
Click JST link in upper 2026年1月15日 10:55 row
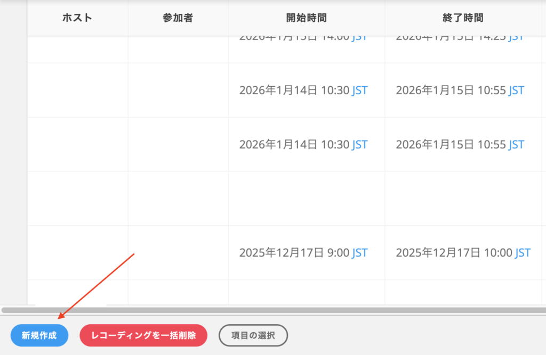click(516, 90)
